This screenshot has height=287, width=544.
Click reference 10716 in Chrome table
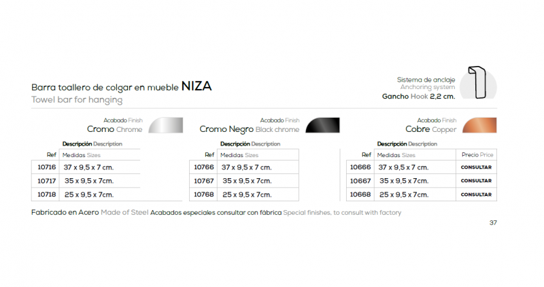46,167
